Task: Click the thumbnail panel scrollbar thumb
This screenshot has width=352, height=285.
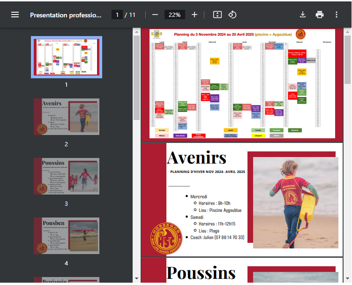Action: click(x=136, y=77)
